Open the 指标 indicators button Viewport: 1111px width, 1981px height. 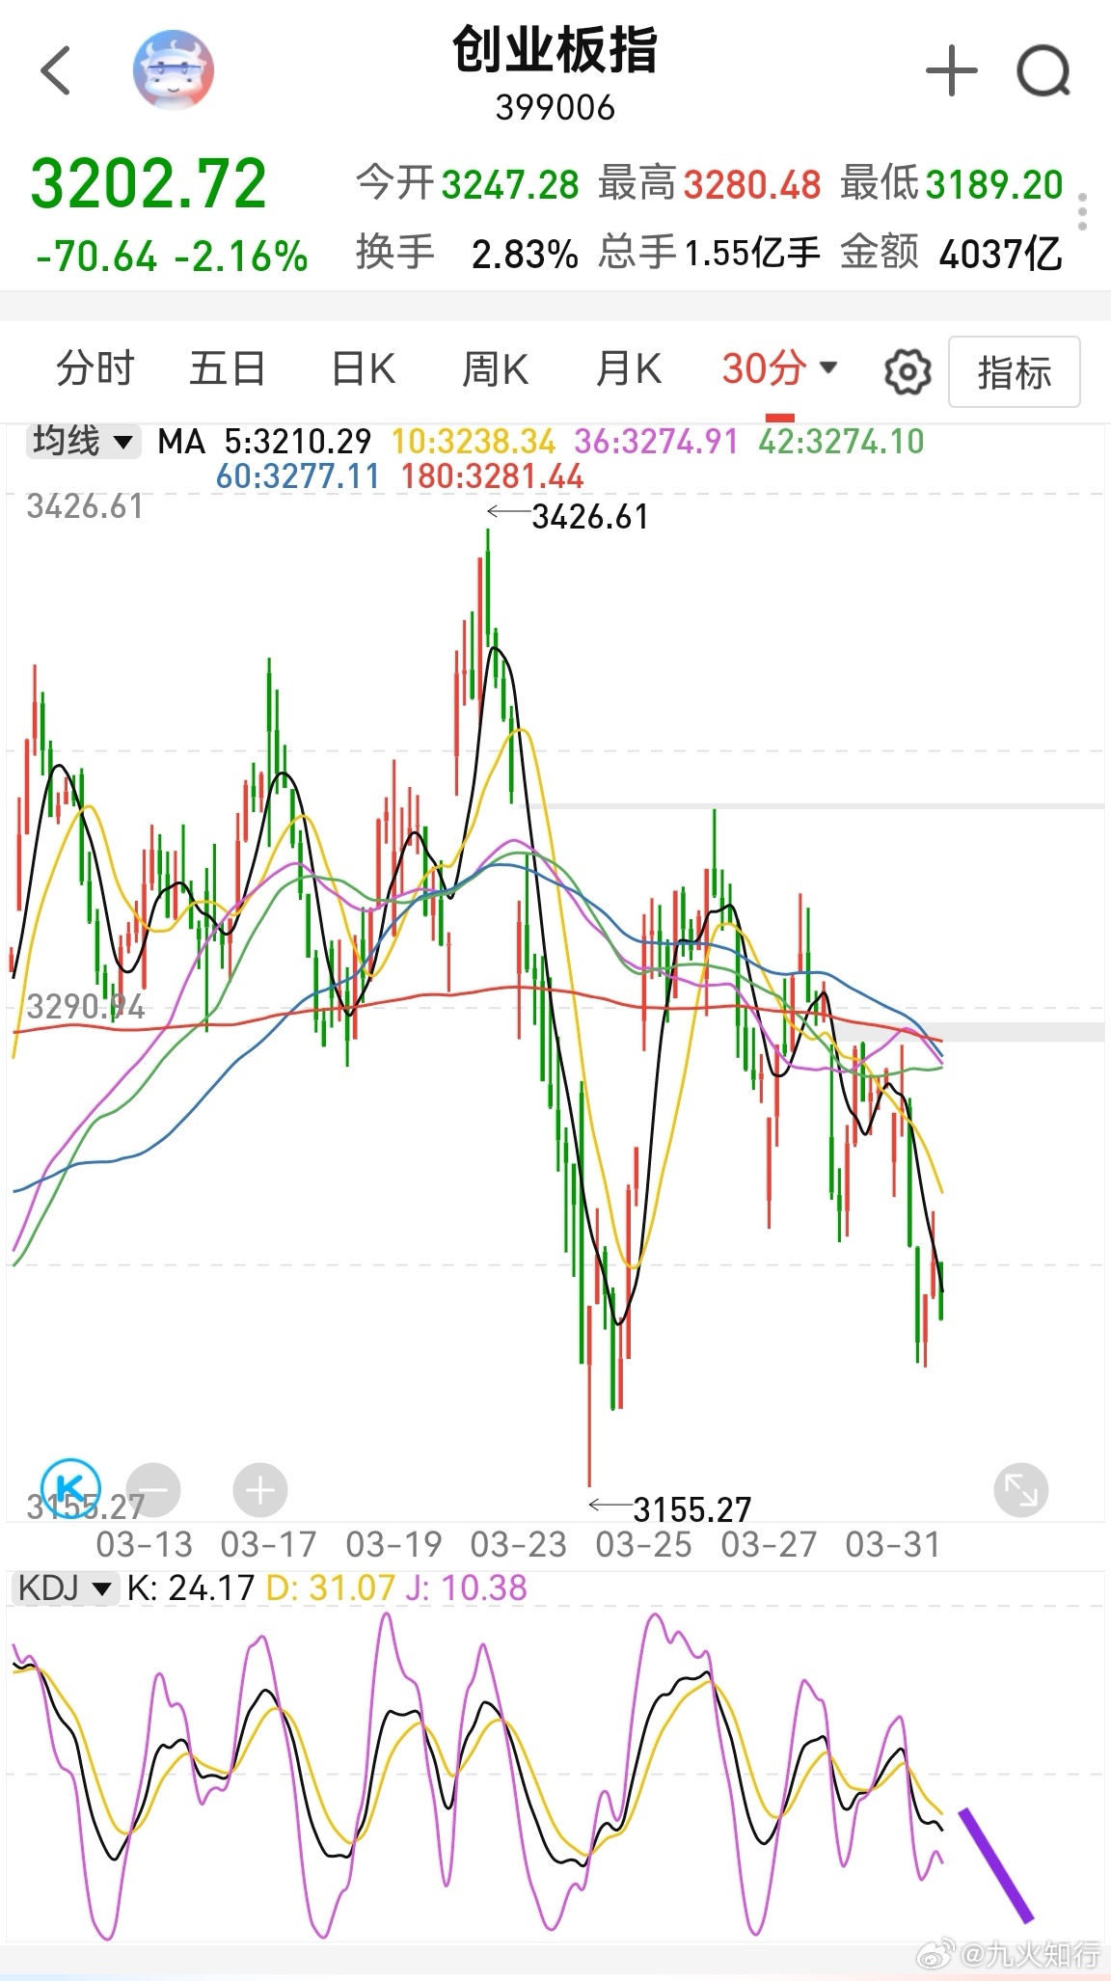pyautogui.click(x=1015, y=372)
